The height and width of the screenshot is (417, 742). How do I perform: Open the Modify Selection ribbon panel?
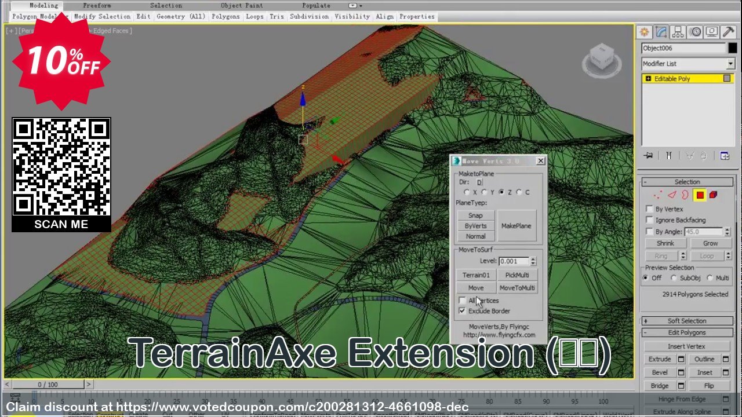pyautogui.click(x=103, y=17)
